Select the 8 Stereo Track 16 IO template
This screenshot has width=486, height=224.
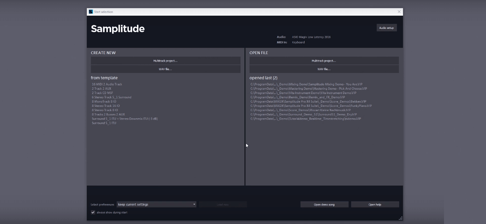(x=106, y=106)
